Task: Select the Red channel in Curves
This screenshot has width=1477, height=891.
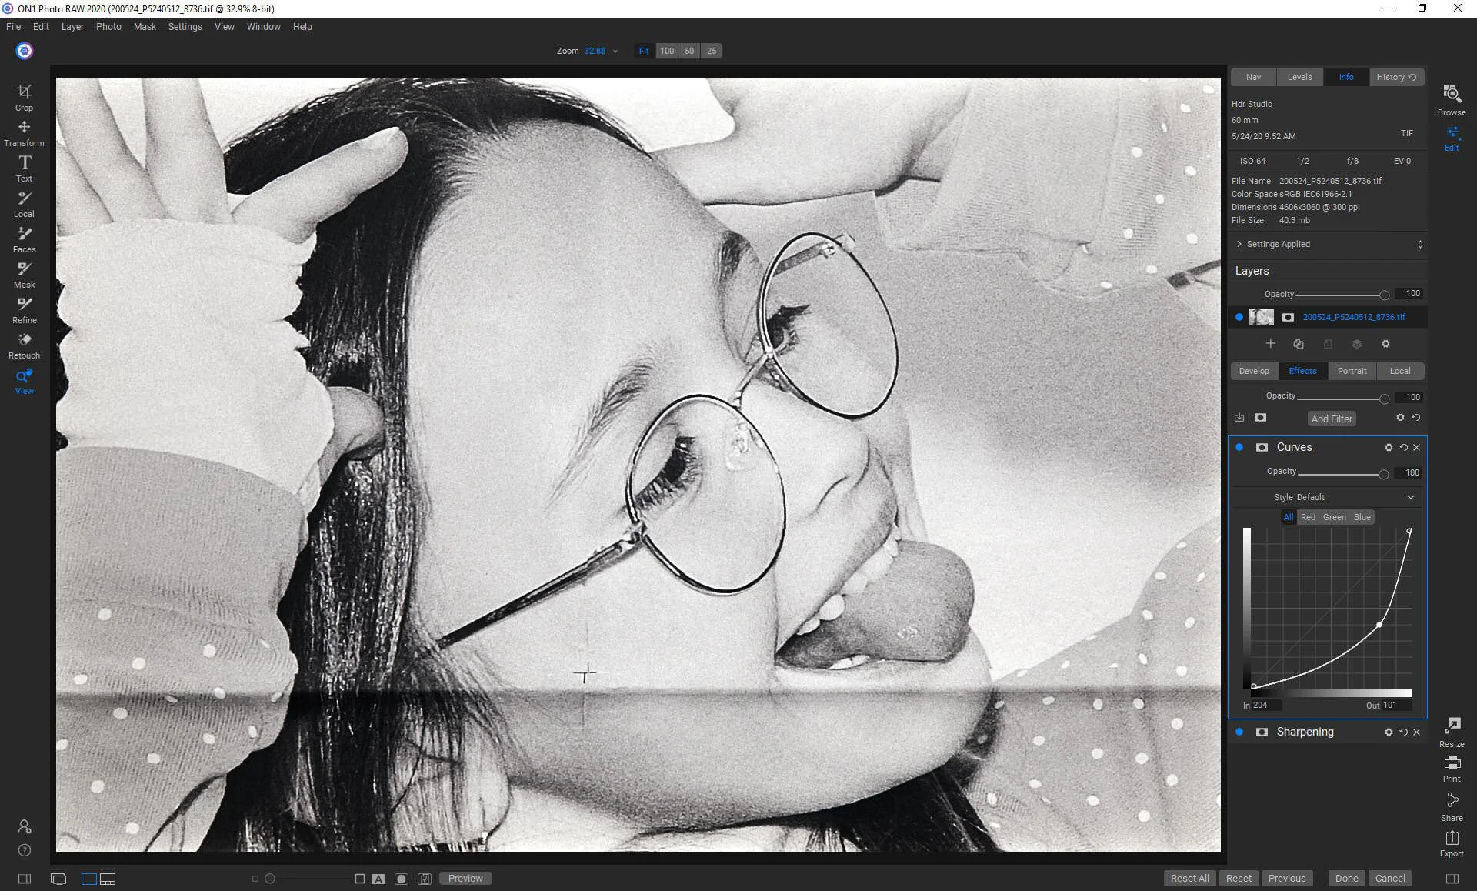Action: 1309,517
